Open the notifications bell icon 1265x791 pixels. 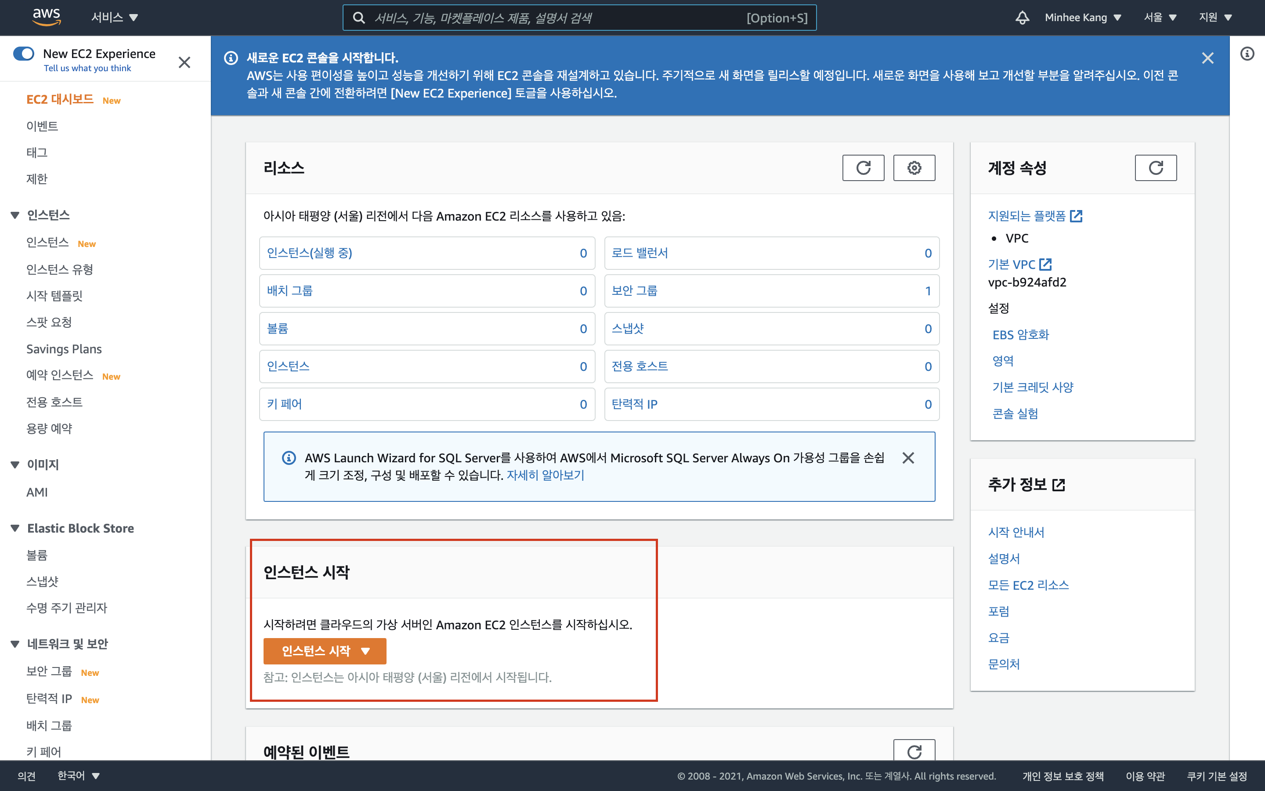[1022, 18]
